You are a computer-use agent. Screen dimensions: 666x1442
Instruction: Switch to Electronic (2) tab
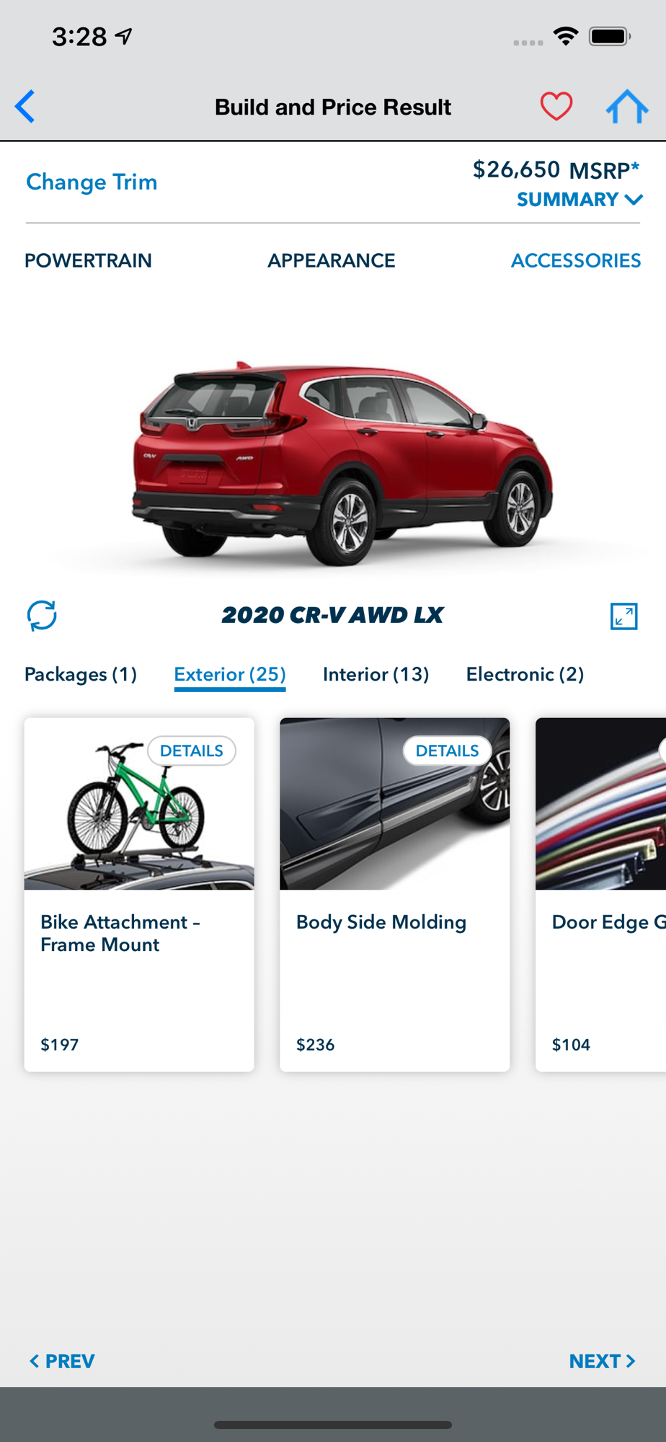pyautogui.click(x=525, y=674)
